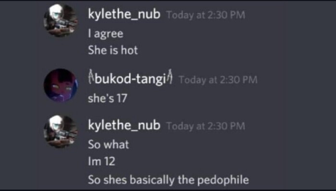The height and width of the screenshot is (191, 336).
Task: Click timestamp next to first kylethe_nub message
Action: click(x=206, y=15)
